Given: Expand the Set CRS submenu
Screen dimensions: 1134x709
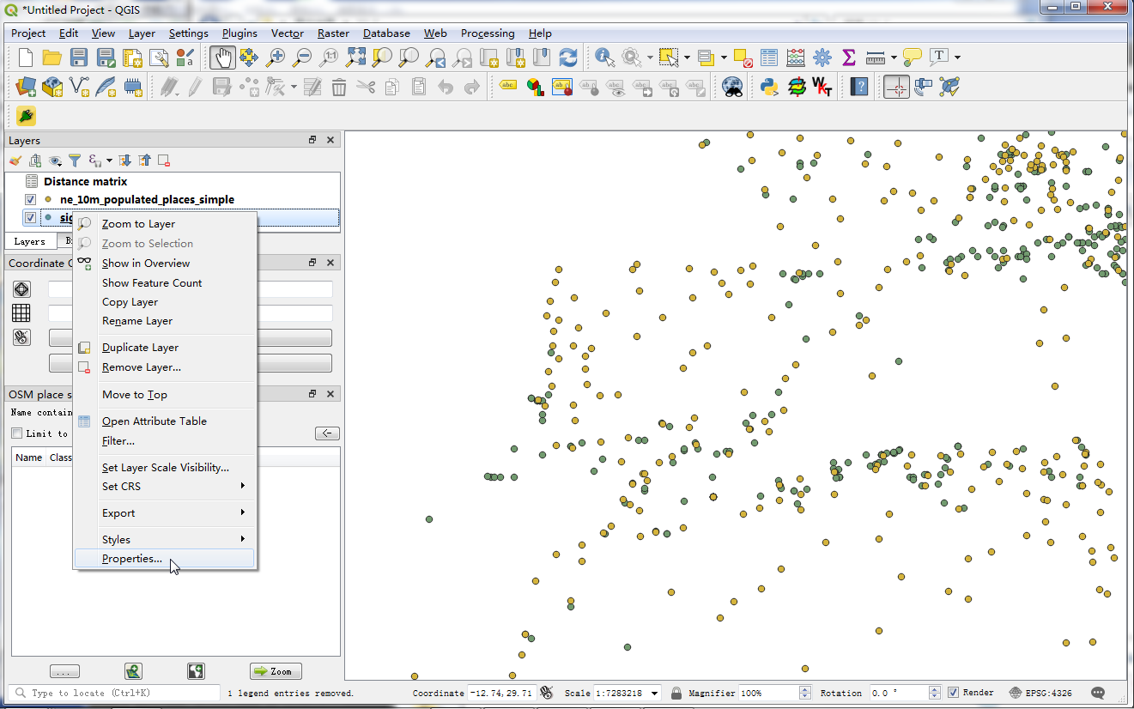Looking at the screenshot, I should click(x=165, y=486).
